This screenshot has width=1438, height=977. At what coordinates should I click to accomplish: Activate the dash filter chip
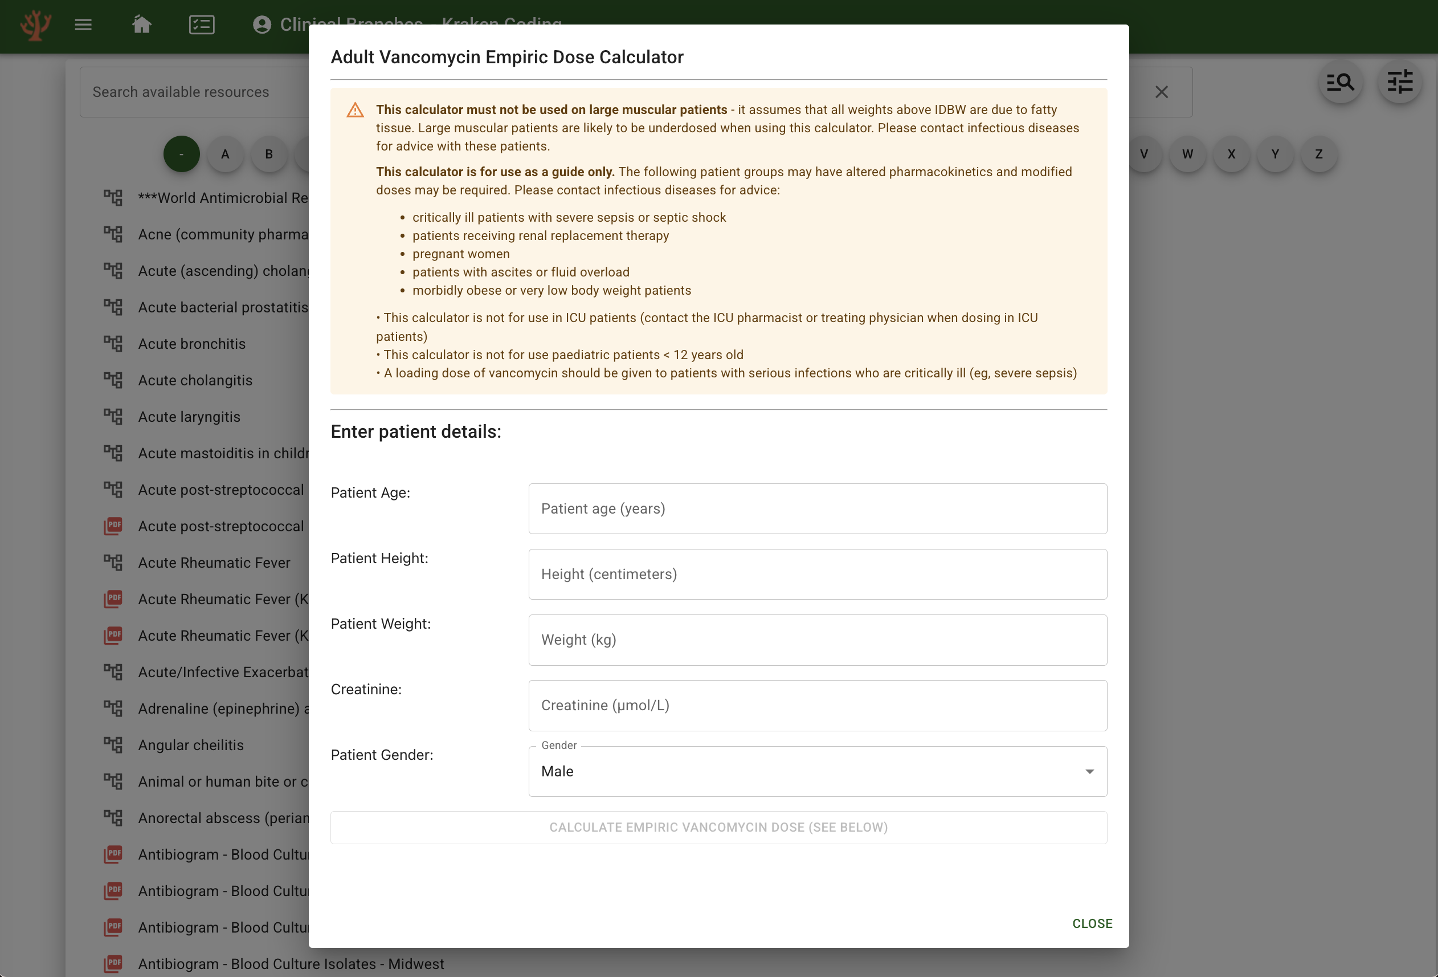click(x=181, y=154)
